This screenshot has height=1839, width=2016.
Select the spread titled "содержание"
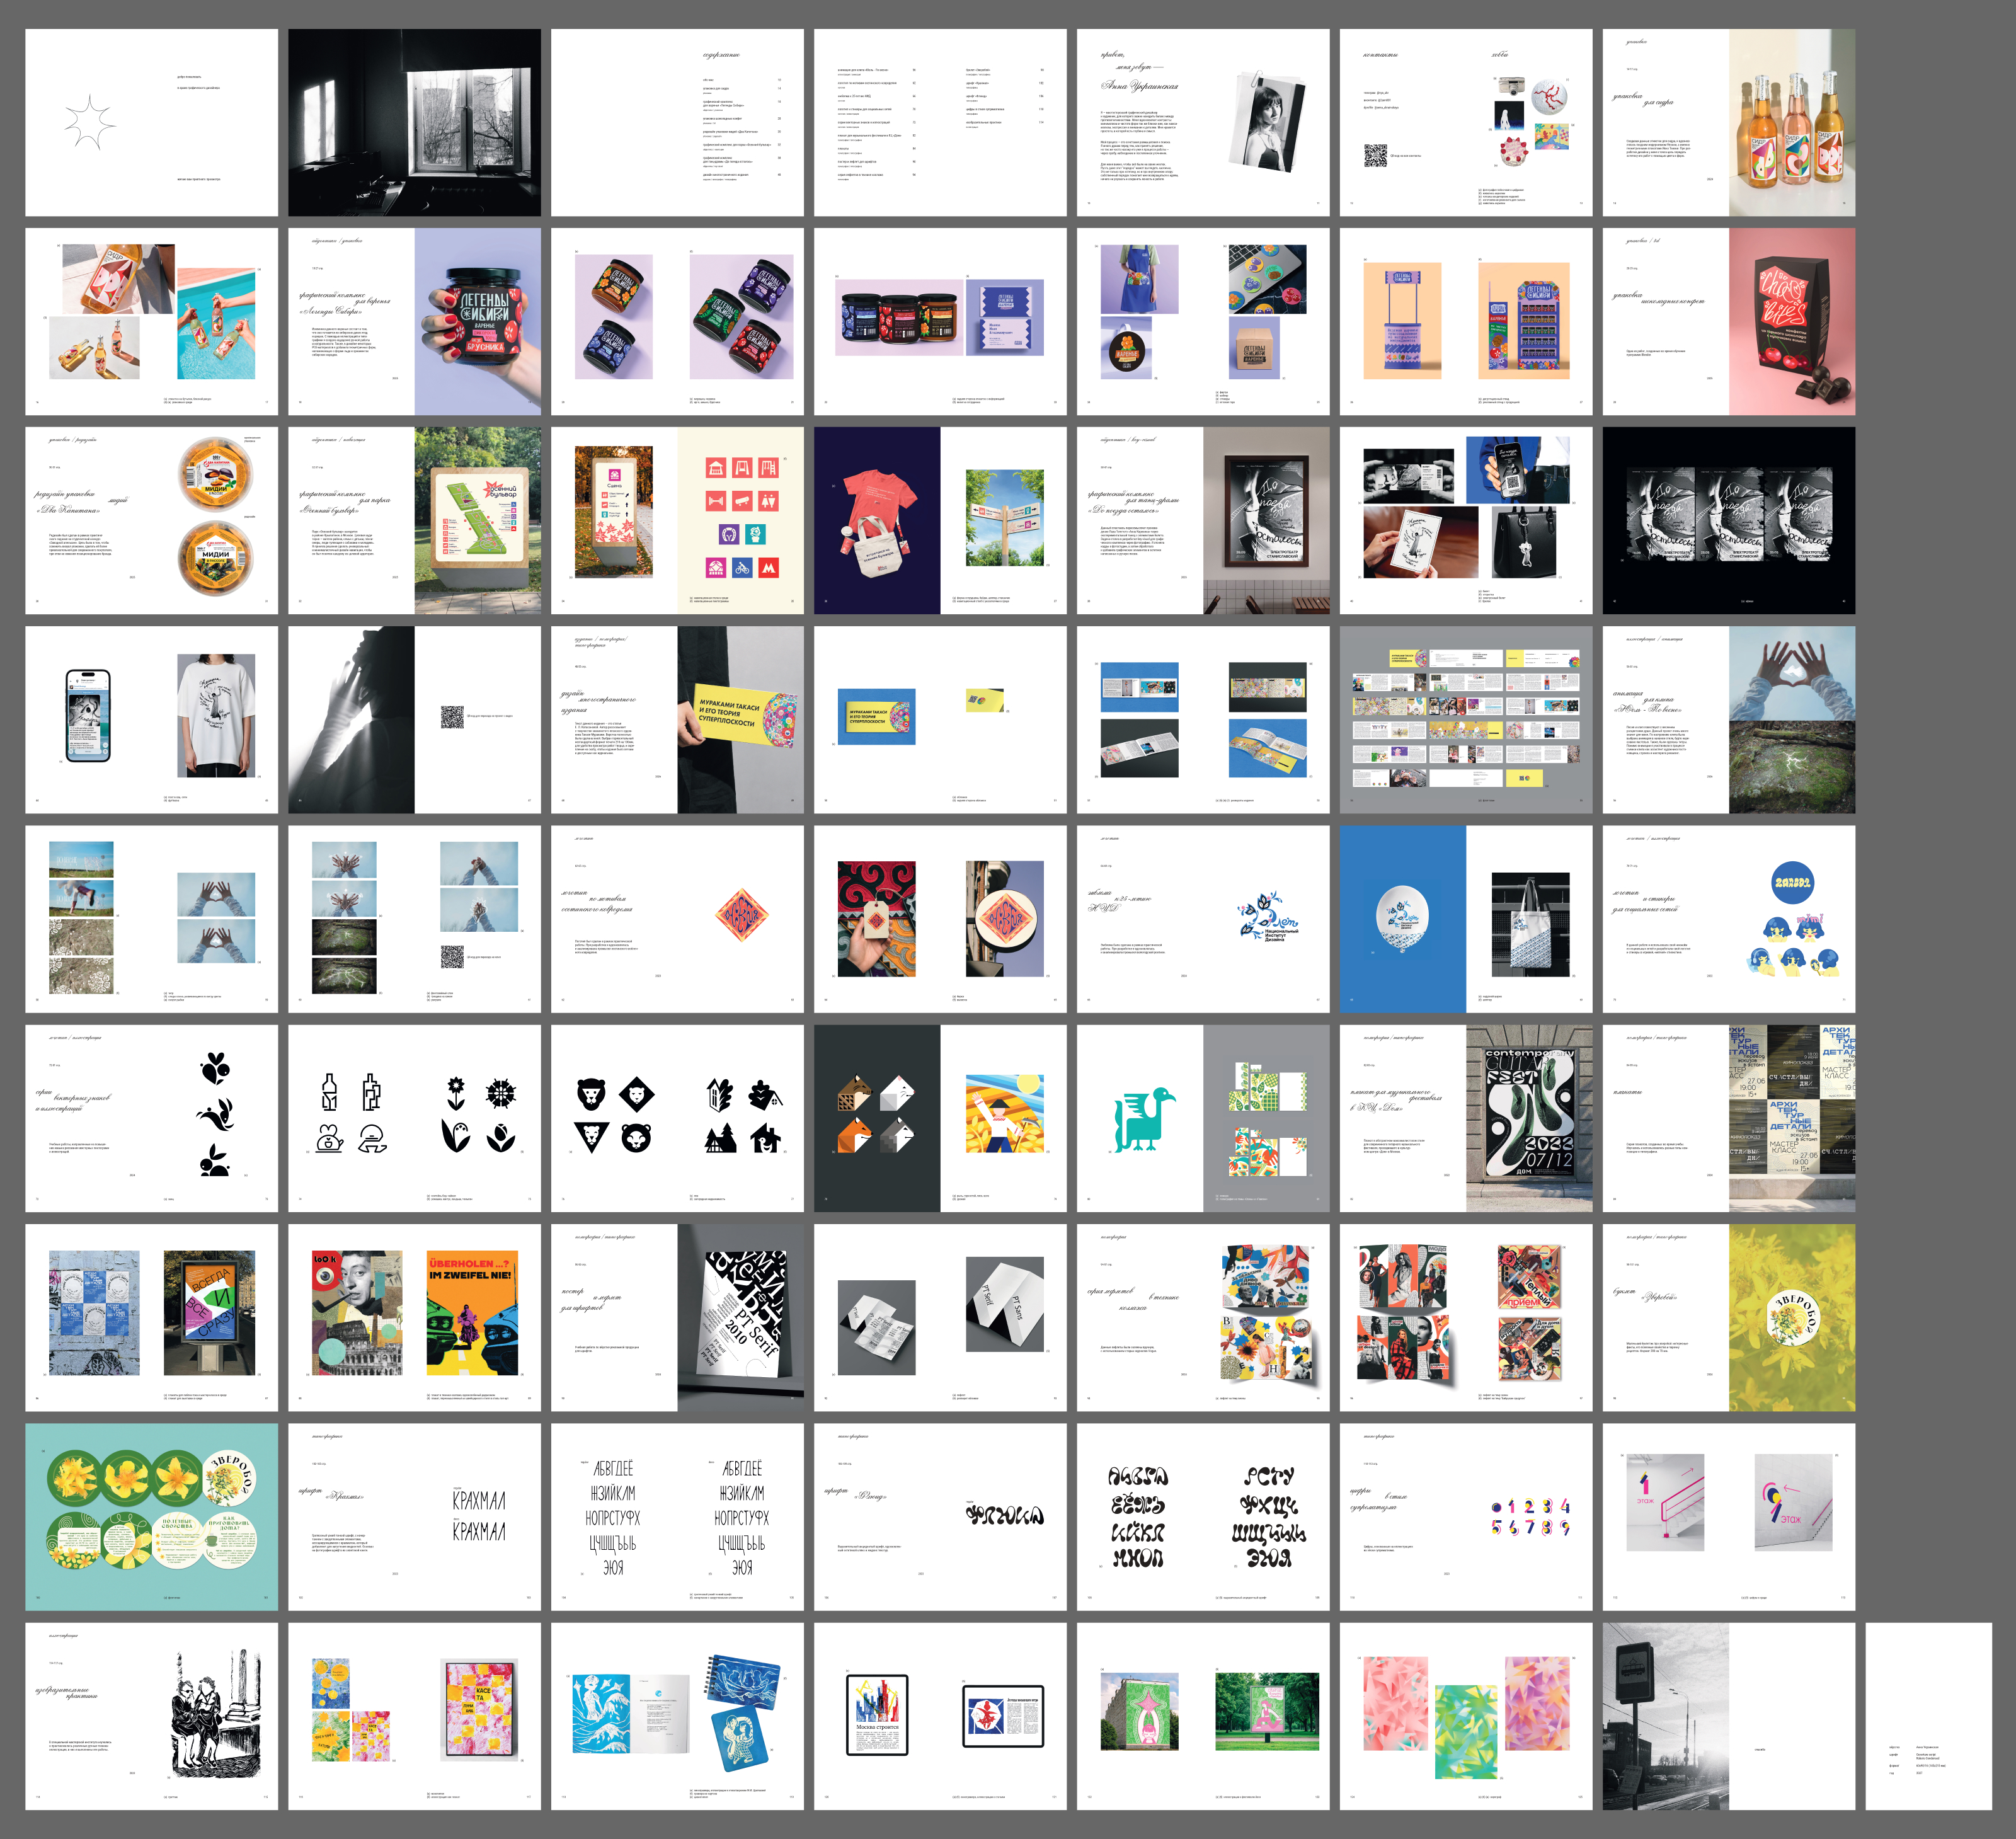point(677,122)
